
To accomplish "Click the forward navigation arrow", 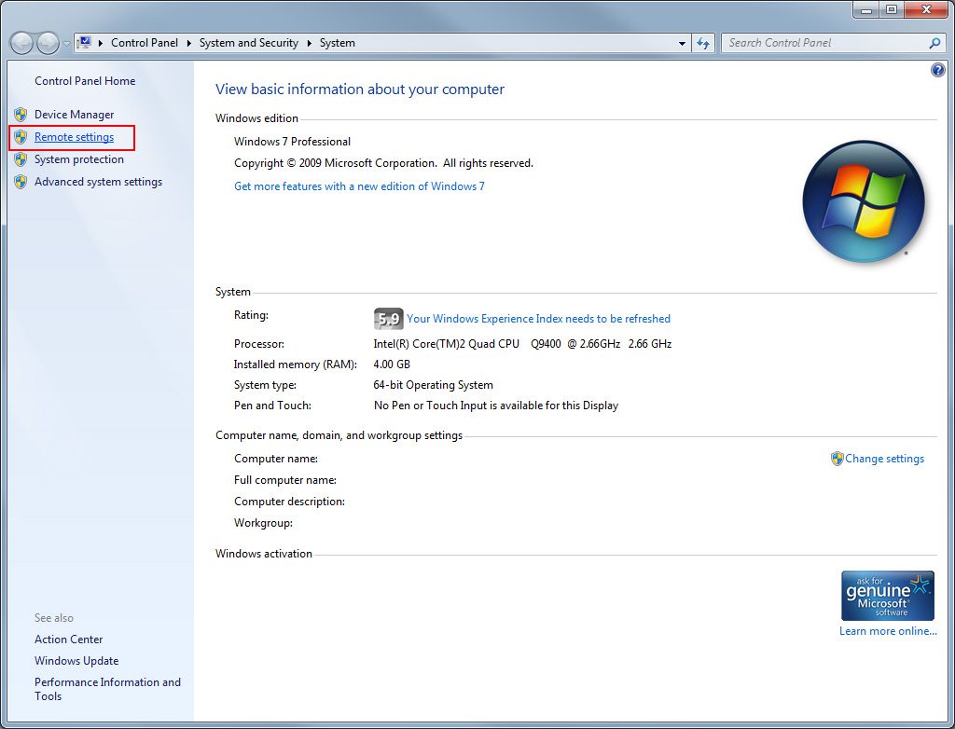I will [48, 43].
